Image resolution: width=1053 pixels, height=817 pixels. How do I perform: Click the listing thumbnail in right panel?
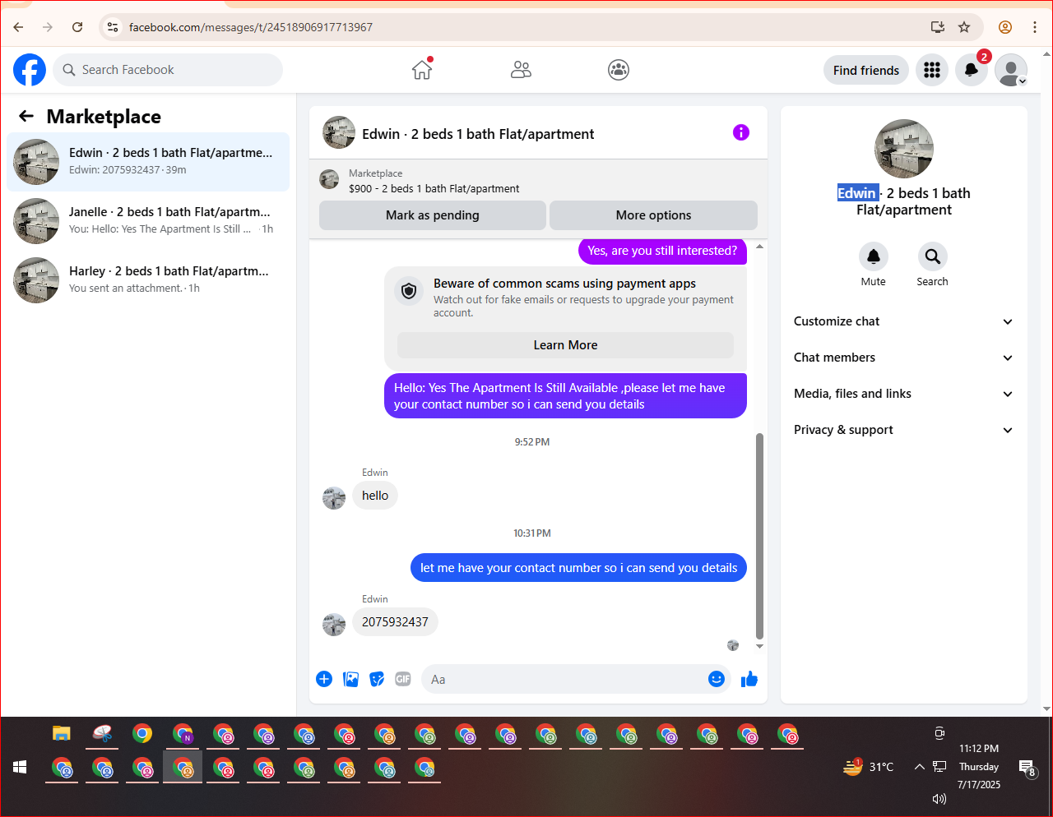click(x=904, y=149)
